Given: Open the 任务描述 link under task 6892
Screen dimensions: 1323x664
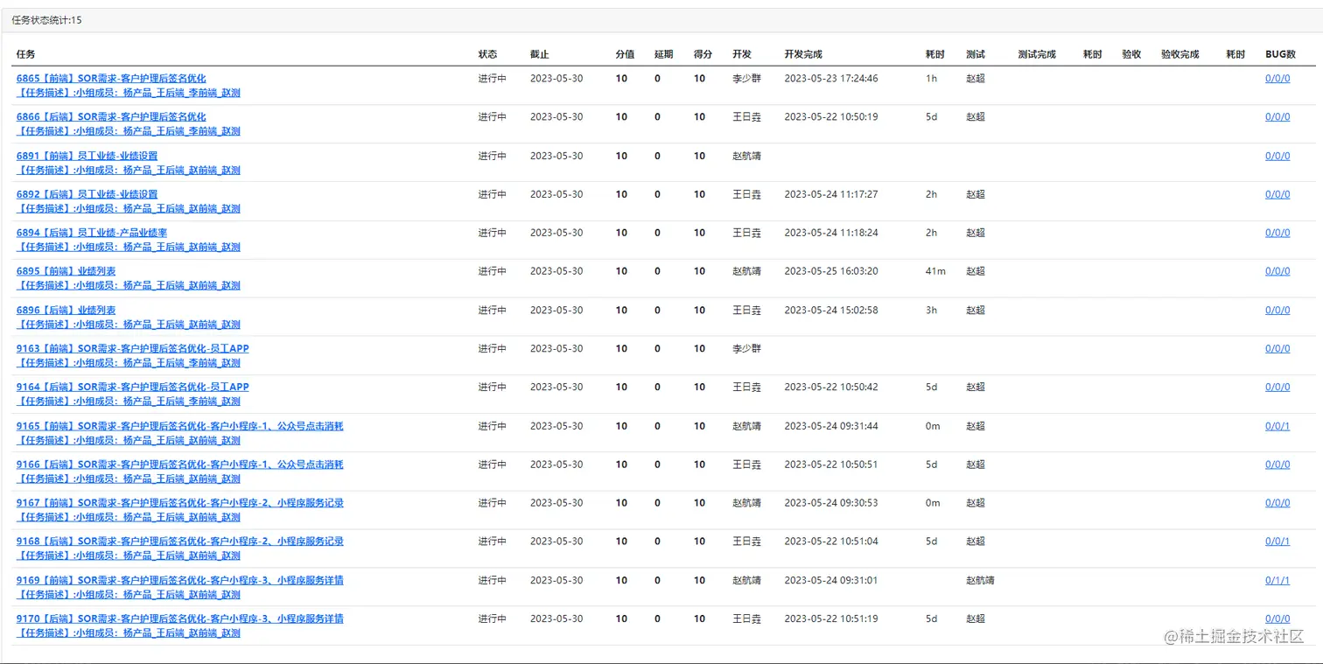Looking at the screenshot, I should (x=128, y=209).
